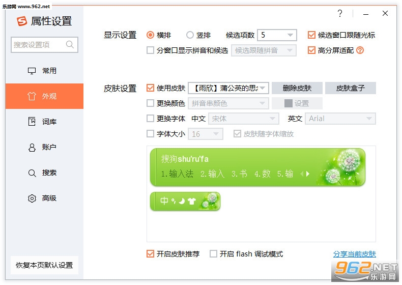Click the punctuation icon in status bar preview

(x=174, y=201)
